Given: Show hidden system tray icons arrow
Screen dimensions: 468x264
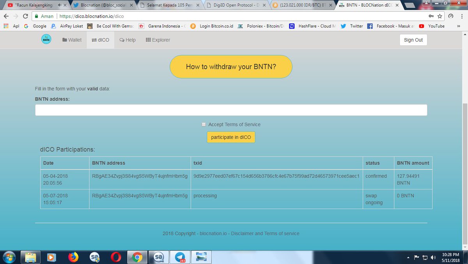Looking at the screenshot, I should click(408, 257).
